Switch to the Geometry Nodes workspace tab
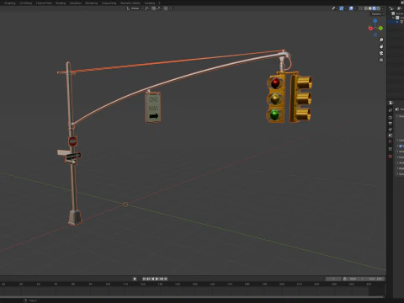Screen dimensions: 404x303 [130, 3]
